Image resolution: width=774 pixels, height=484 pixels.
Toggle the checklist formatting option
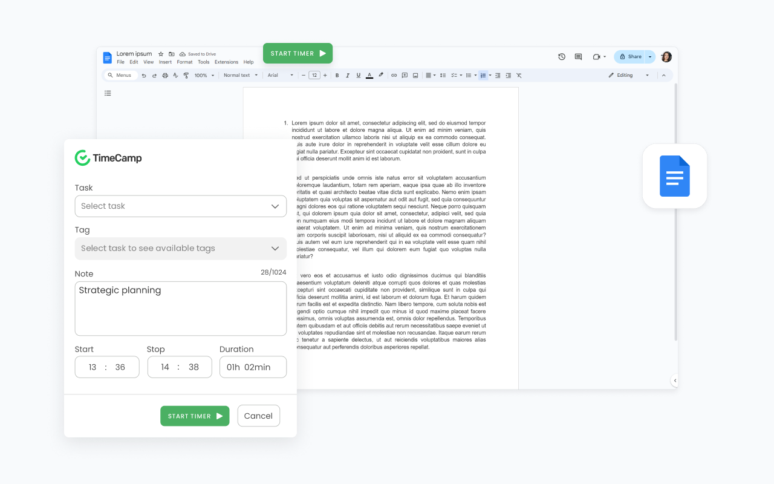click(455, 74)
